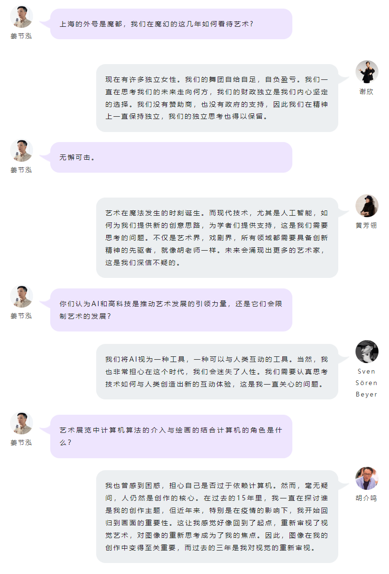The height and width of the screenshot is (574, 389).
Task: Select 黄芳翎's message about 艺术在魔法发生的时刻
Action: pos(217,238)
